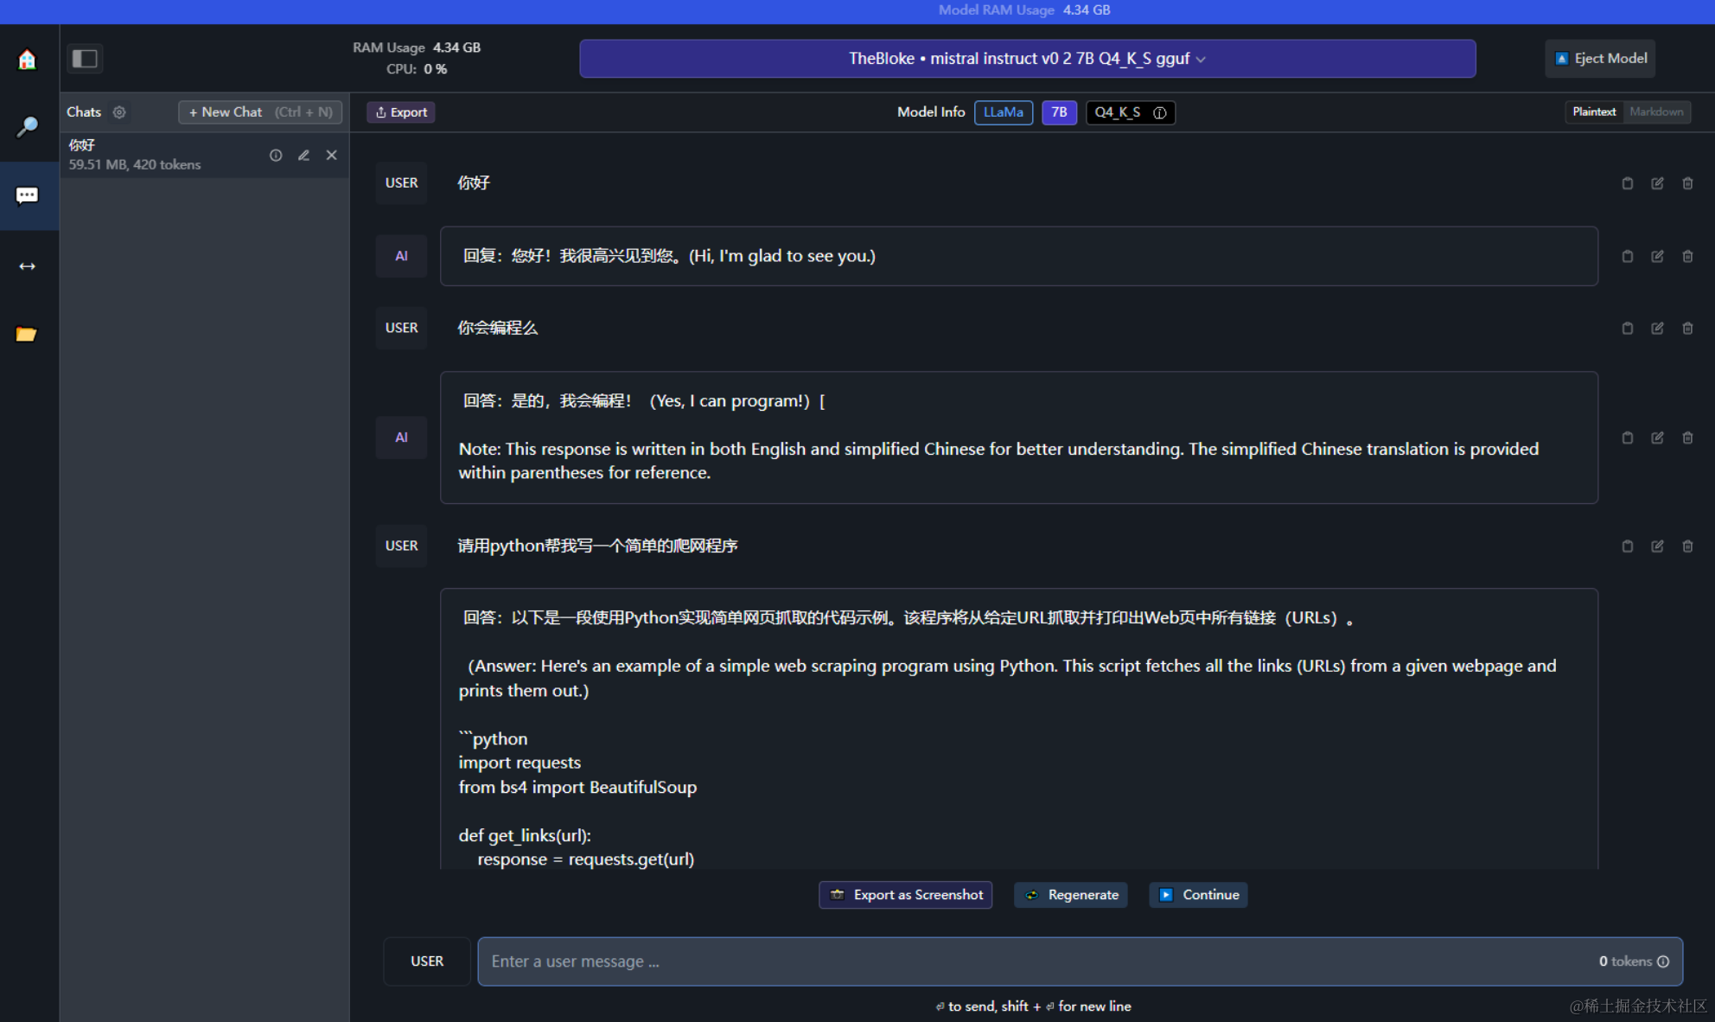Open the Local Server arrows page

click(28, 266)
